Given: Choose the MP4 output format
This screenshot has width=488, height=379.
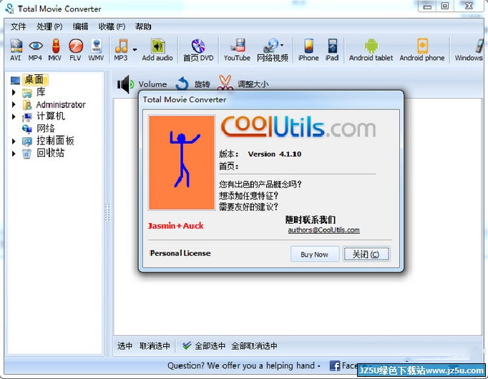Looking at the screenshot, I should tap(36, 50).
